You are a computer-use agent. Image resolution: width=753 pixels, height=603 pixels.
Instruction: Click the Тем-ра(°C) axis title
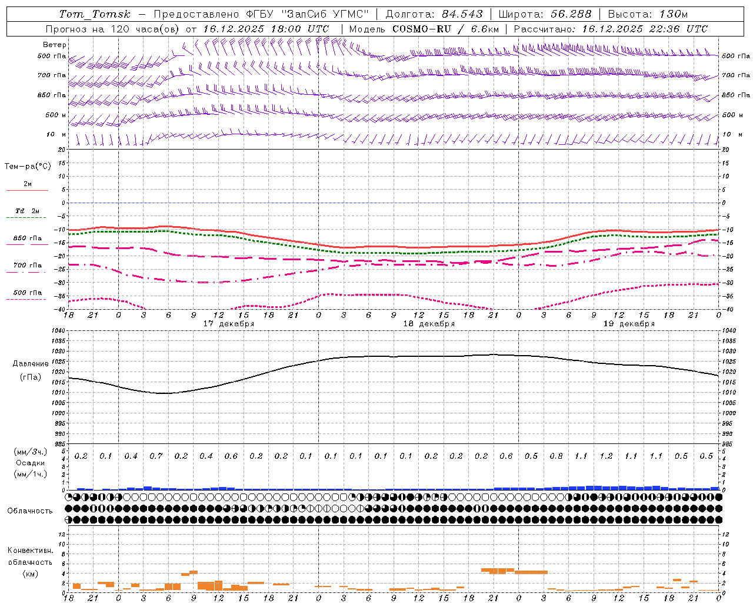coord(28,167)
